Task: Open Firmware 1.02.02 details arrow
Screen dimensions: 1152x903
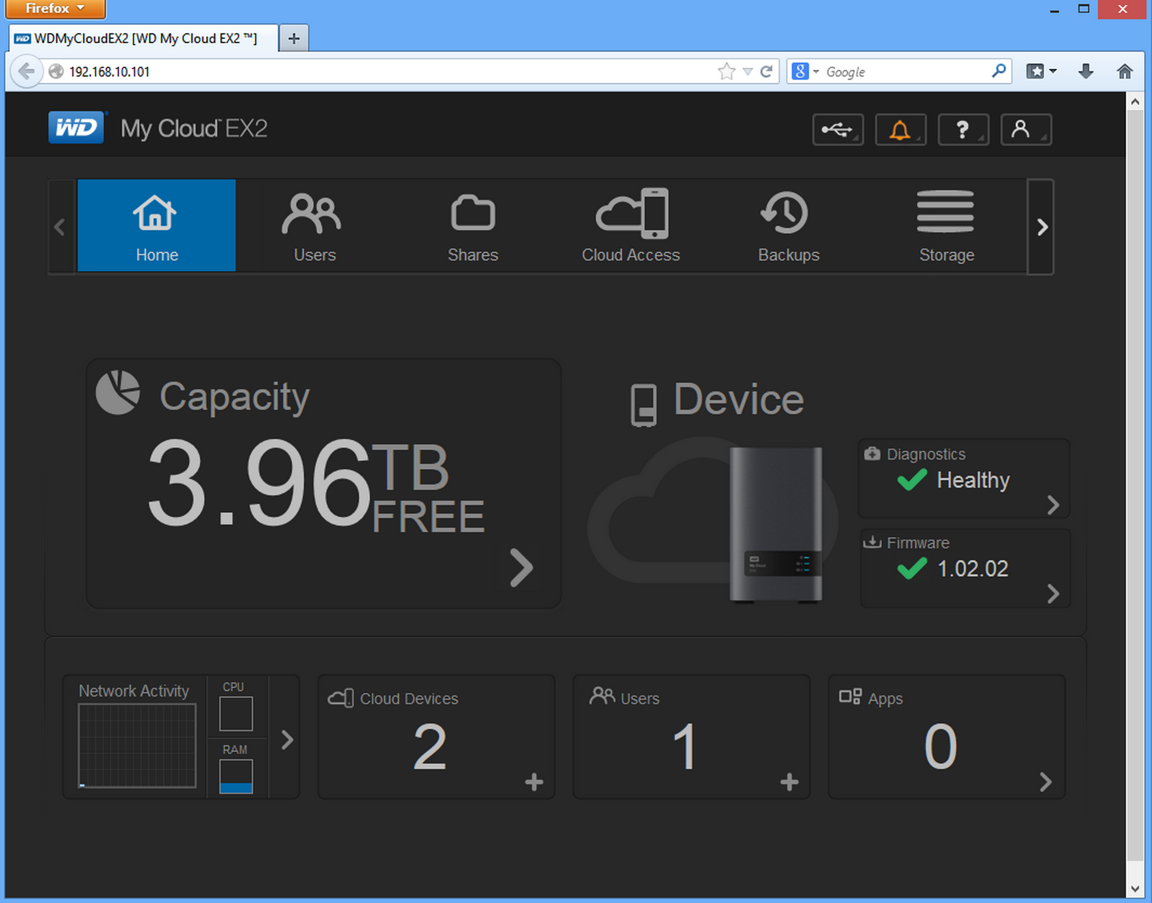Action: click(x=1052, y=594)
